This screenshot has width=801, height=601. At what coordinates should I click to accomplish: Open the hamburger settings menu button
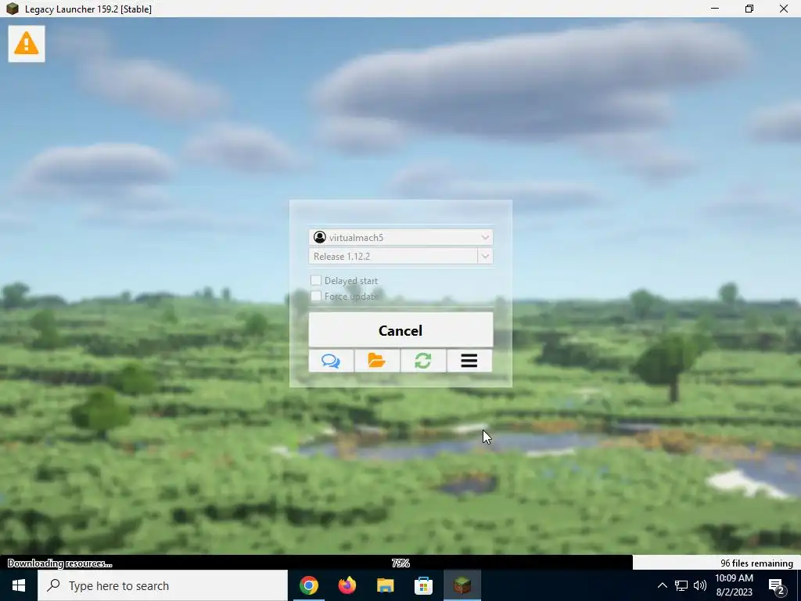pos(469,361)
